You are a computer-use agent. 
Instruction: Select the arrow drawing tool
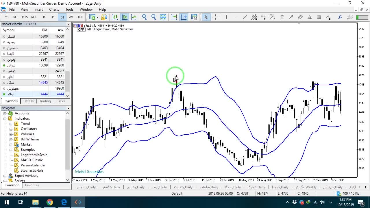coord(291,17)
